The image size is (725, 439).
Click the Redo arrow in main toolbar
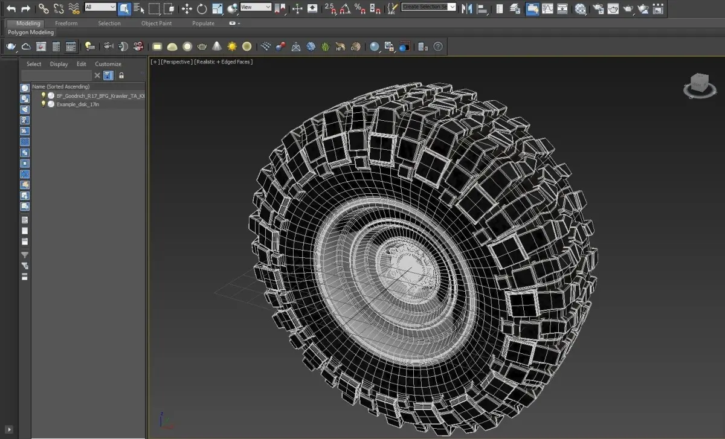(26, 8)
